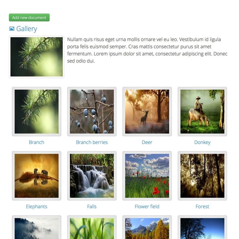Click the Falls caption link
This screenshot has width=239, height=239.
92,207
